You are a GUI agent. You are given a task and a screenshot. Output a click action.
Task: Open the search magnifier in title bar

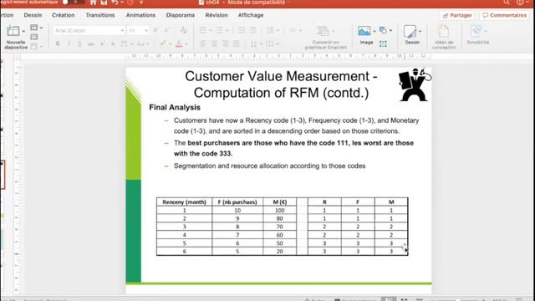tap(507, 2)
